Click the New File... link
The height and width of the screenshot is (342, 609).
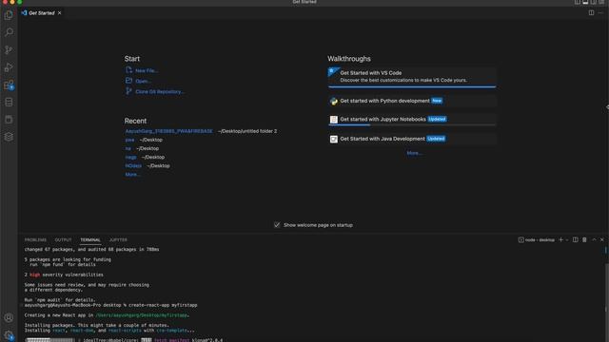(147, 70)
